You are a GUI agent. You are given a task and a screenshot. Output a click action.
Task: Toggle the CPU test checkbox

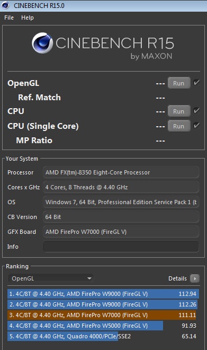pos(196,111)
